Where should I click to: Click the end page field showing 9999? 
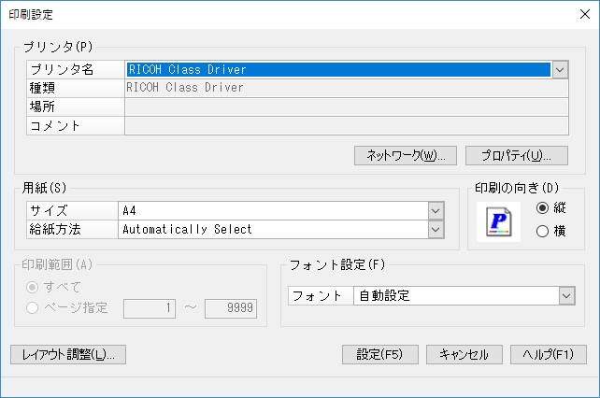click(x=231, y=308)
